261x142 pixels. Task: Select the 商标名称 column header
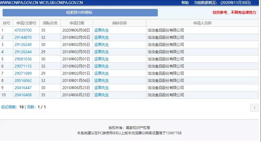(119, 23)
